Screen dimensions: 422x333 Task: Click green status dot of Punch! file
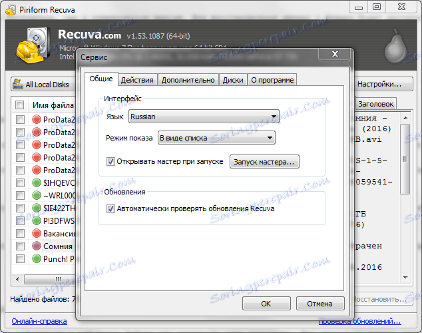click(37, 258)
